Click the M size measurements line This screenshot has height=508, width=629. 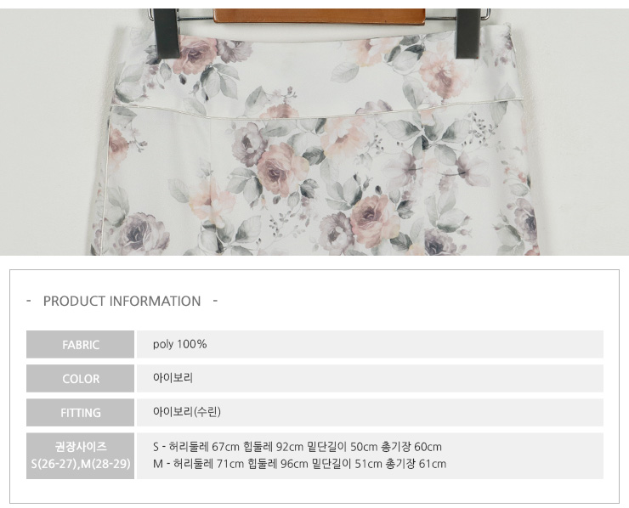pos(299,464)
